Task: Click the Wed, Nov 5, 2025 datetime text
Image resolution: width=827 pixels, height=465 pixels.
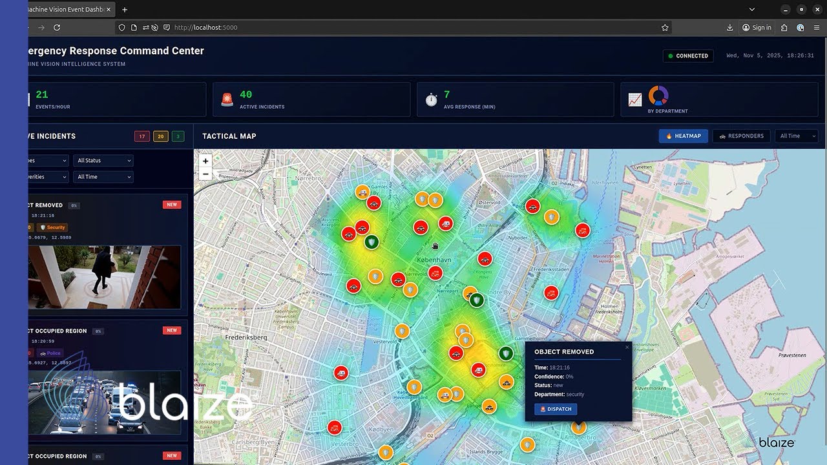Action: pyautogui.click(x=769, y=56)
